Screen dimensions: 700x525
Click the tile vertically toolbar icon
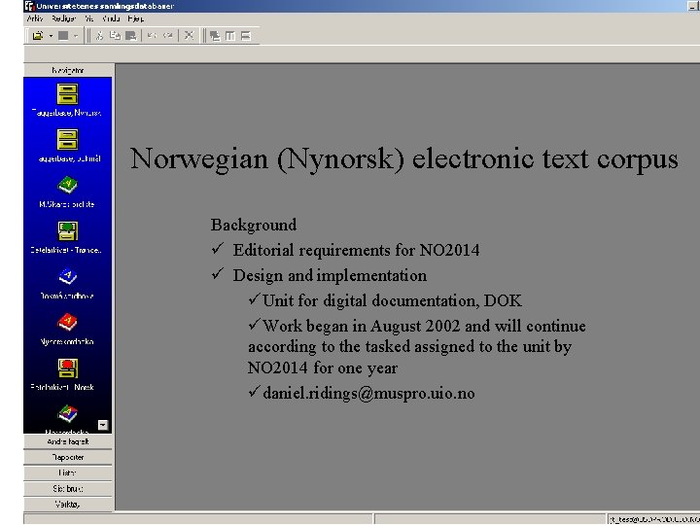coord(230,36)
